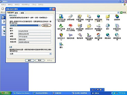This screenshot has height=95, width=127.
Task: Open the Portable Media Devices (可攜式媒體裝置) icon
Action: coord(80,18)
